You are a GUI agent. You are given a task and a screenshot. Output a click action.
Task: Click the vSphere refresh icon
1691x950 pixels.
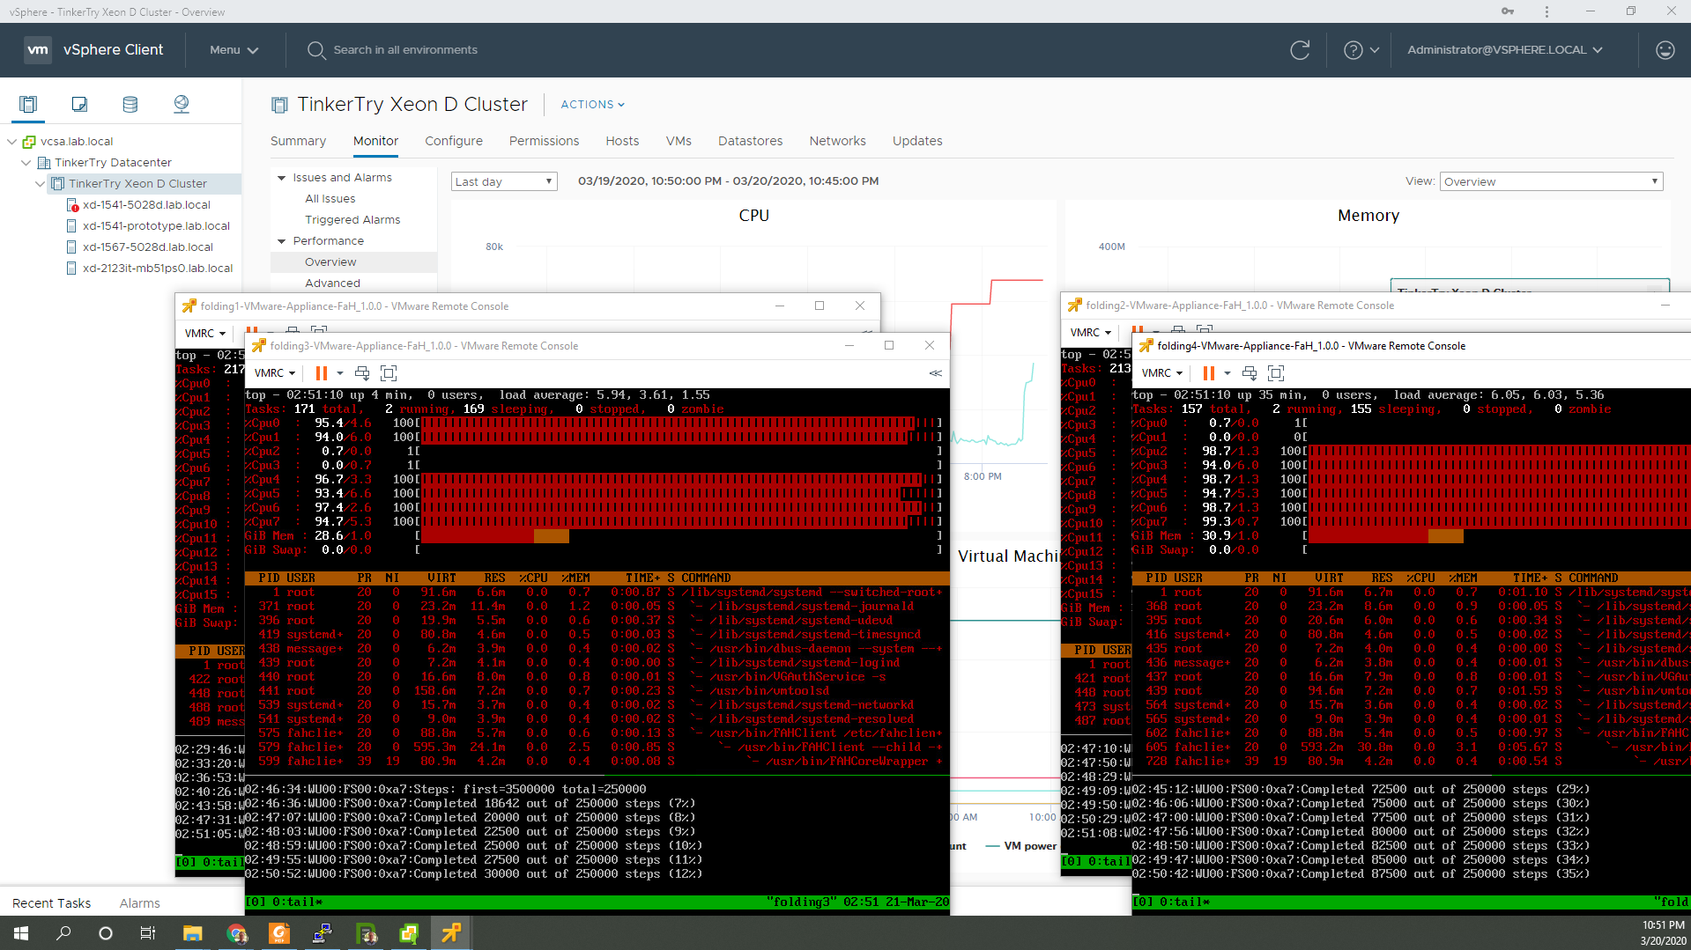[1300, 50]
